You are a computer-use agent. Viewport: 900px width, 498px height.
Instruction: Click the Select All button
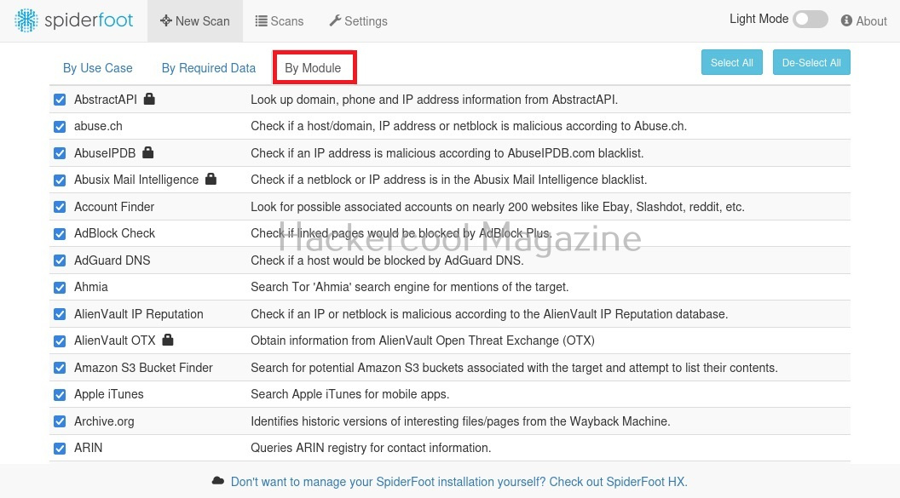(x=732, y=62)
